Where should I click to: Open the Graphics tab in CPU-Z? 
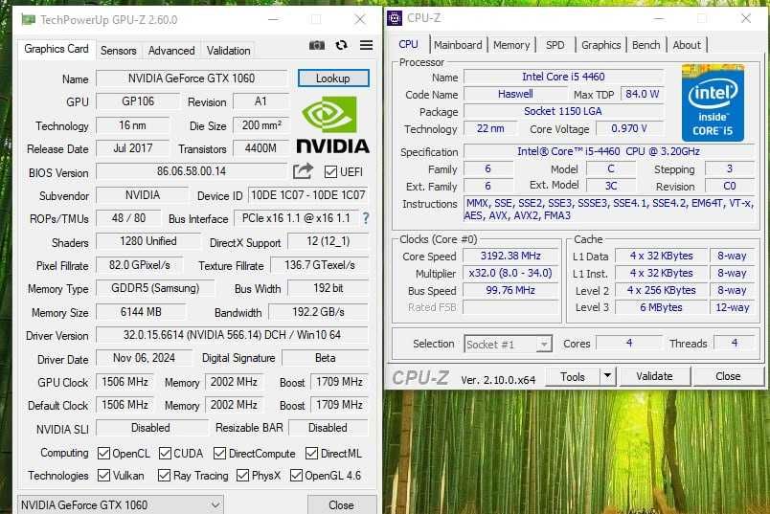tap(601, 45)
